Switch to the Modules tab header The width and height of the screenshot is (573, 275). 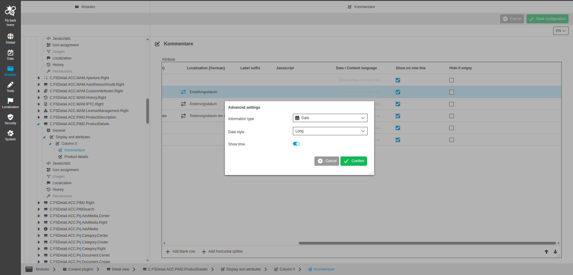[x=85, y=7]
